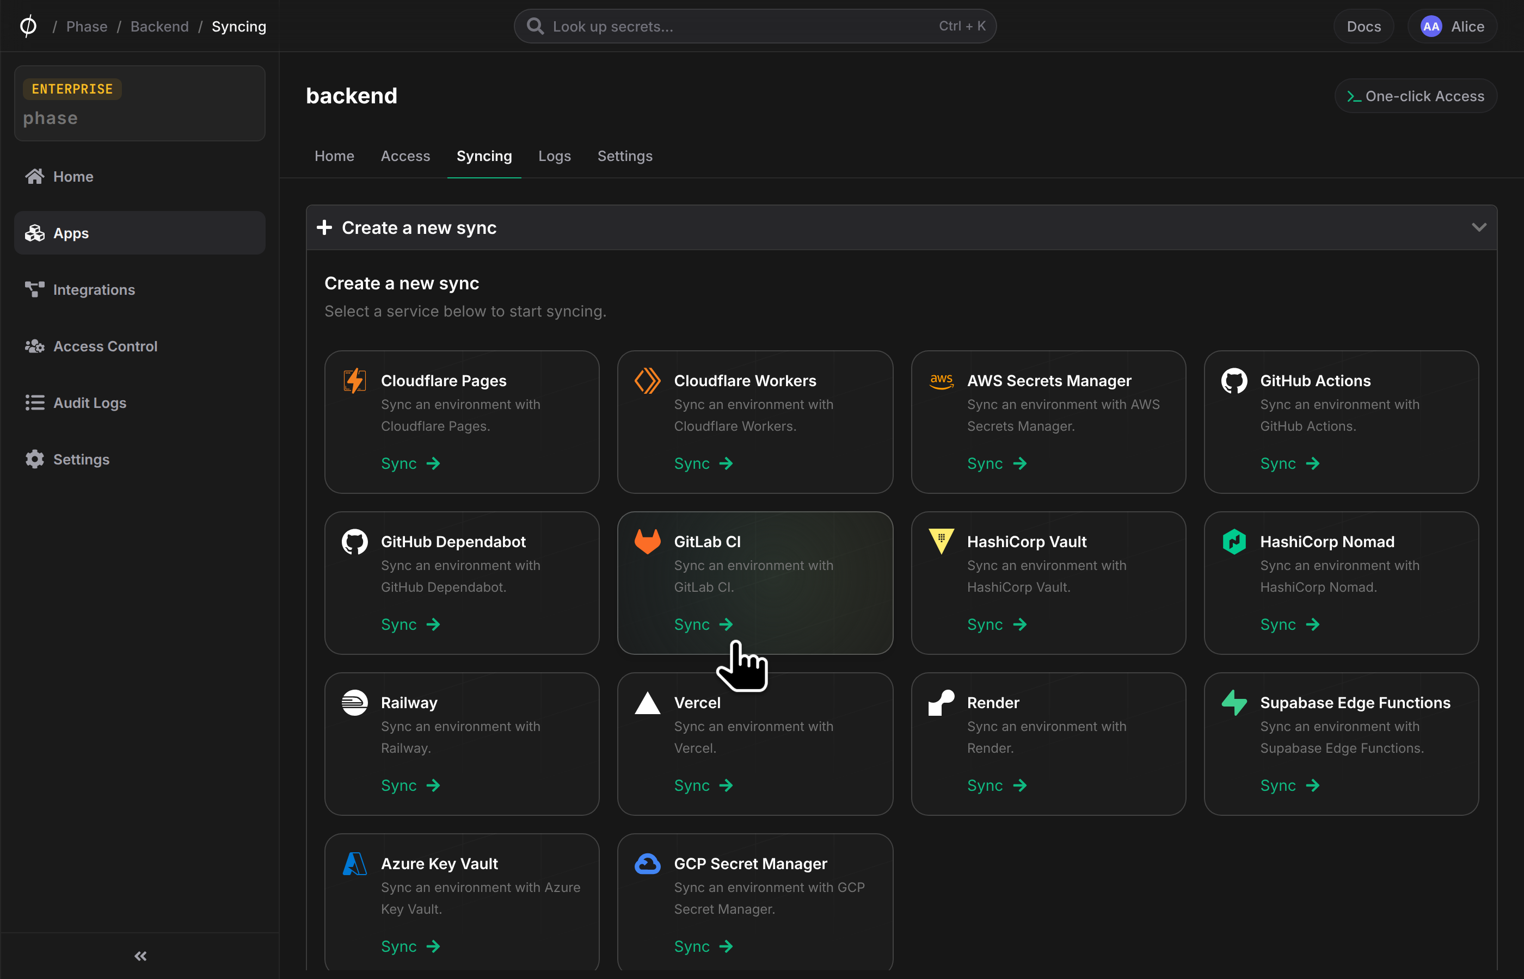Click the Render logo icon
The height and width of the screenshot is (979, 1524).
941,703
